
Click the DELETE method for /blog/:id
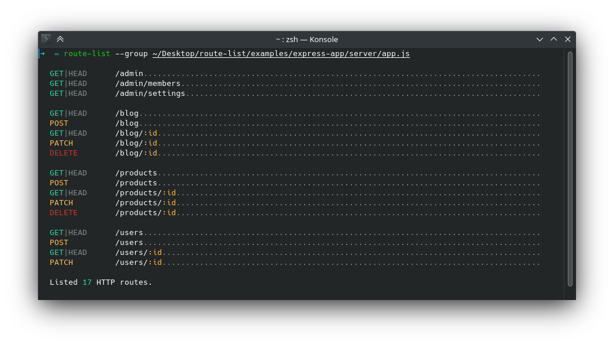point(63,153)
